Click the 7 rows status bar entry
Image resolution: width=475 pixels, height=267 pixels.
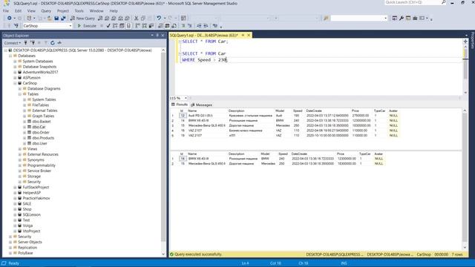457,254
